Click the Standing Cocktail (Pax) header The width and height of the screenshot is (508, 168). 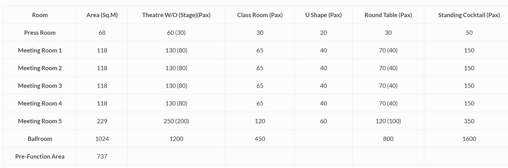[x=469, y=15]
